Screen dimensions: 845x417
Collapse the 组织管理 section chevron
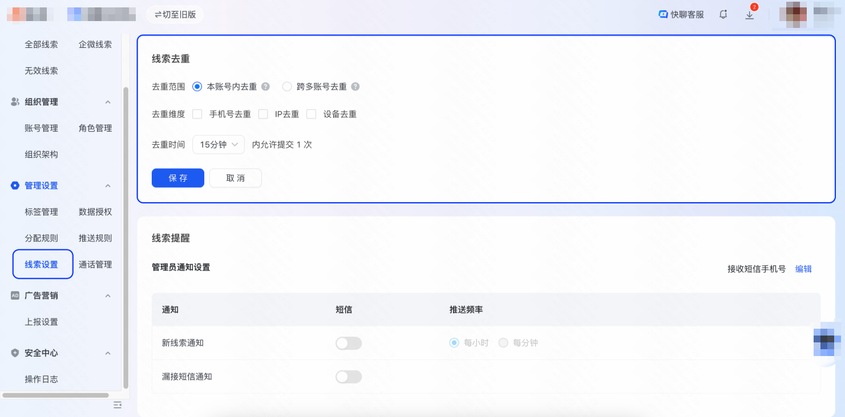pos(108,101)
